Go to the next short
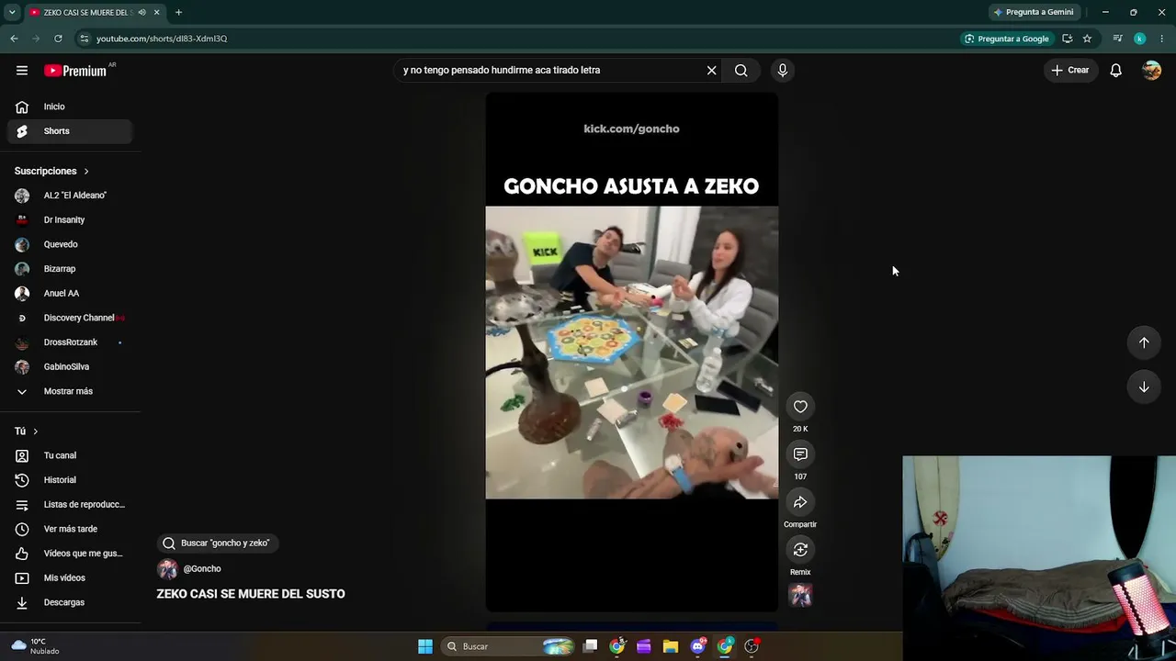 tap(1144, 387)
